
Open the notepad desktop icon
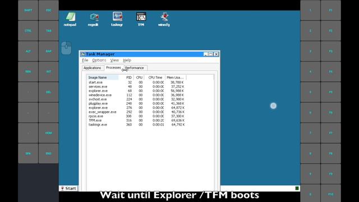point(70,19)
